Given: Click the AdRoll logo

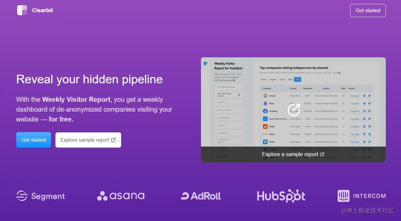Looking at the screenshot, I should pos(201,196).
